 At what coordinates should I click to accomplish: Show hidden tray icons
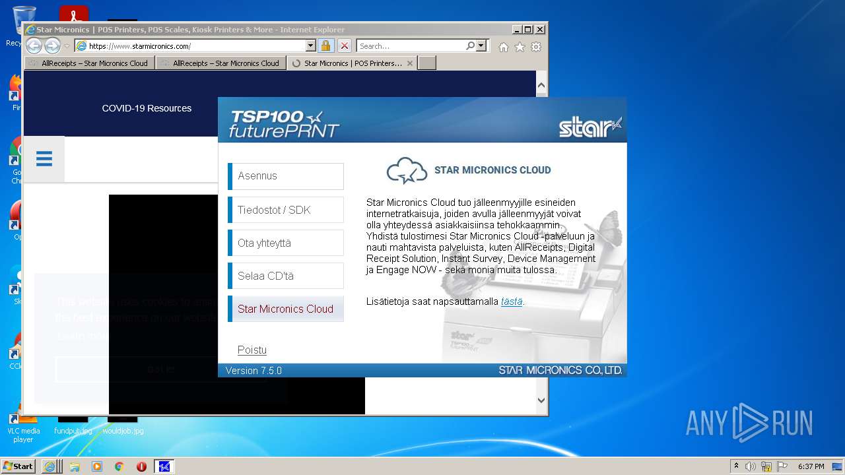737,466
